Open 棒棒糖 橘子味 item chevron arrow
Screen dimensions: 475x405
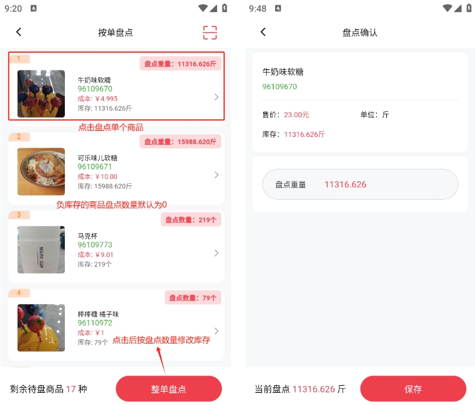coord(216,331)
